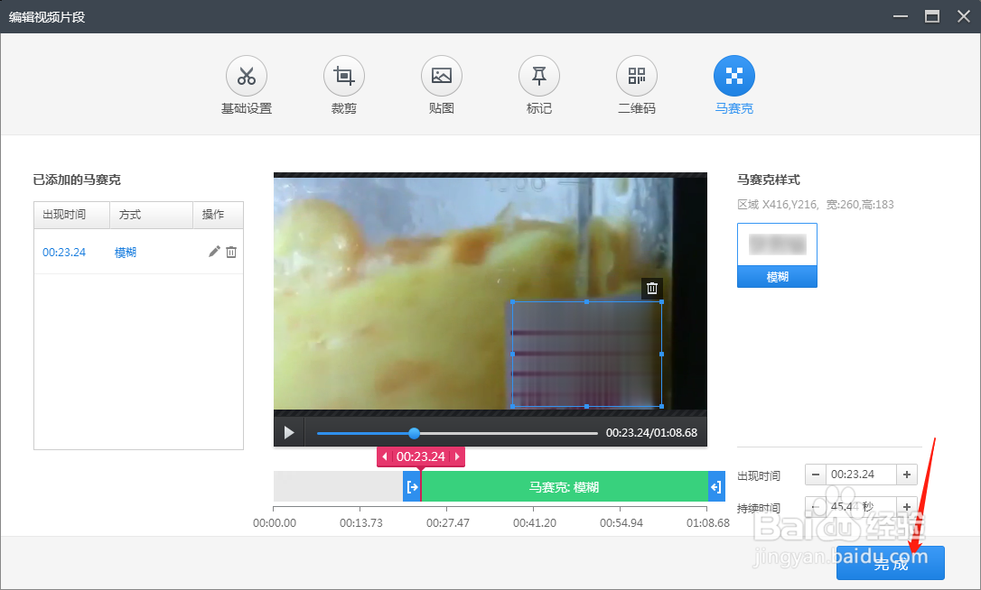Click the pencil edit icon for the mosaic entry
981x590 pixels.
pos(214,252)
